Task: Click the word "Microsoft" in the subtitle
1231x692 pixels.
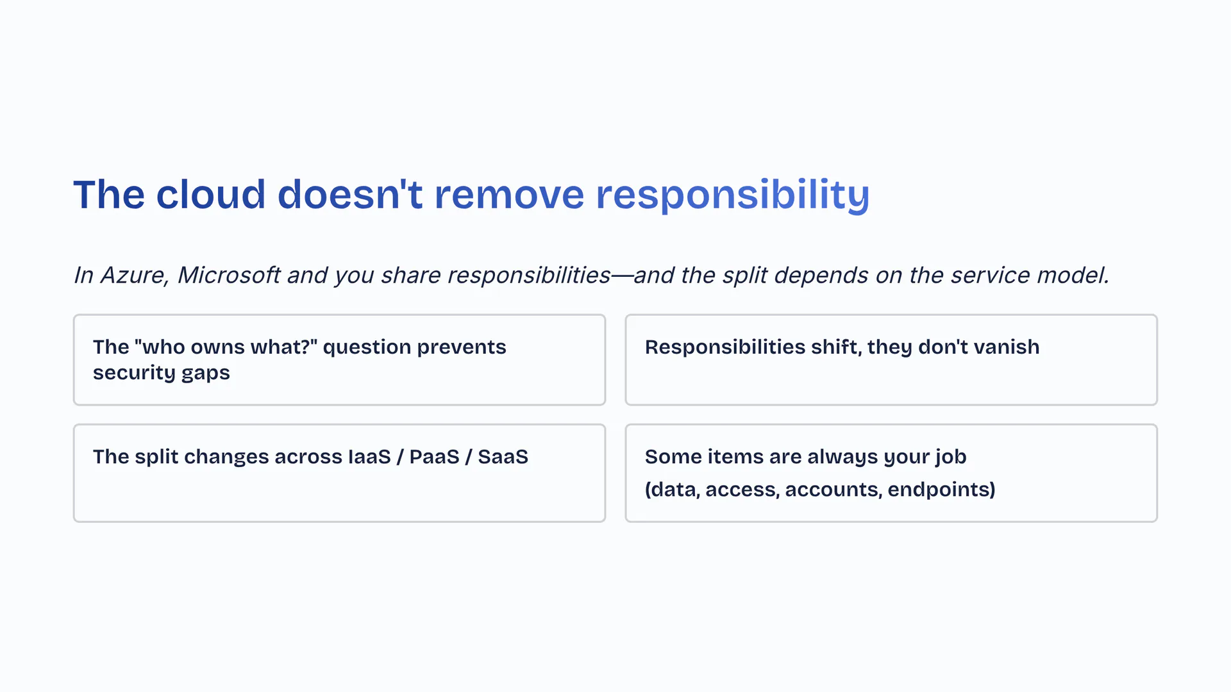Action: (229, 275)
